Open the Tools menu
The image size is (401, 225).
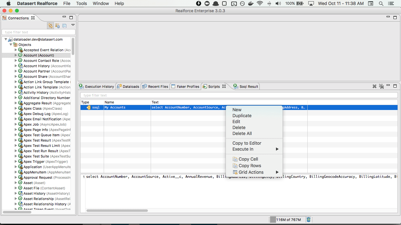(81, 3)
